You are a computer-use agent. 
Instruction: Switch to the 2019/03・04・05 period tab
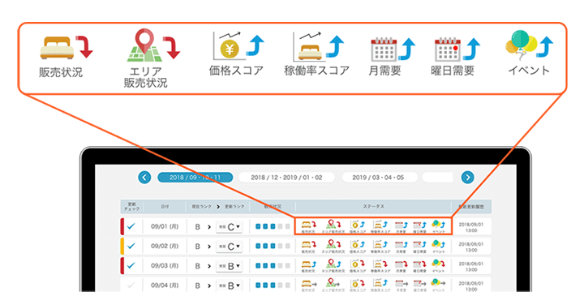[379, 178]
